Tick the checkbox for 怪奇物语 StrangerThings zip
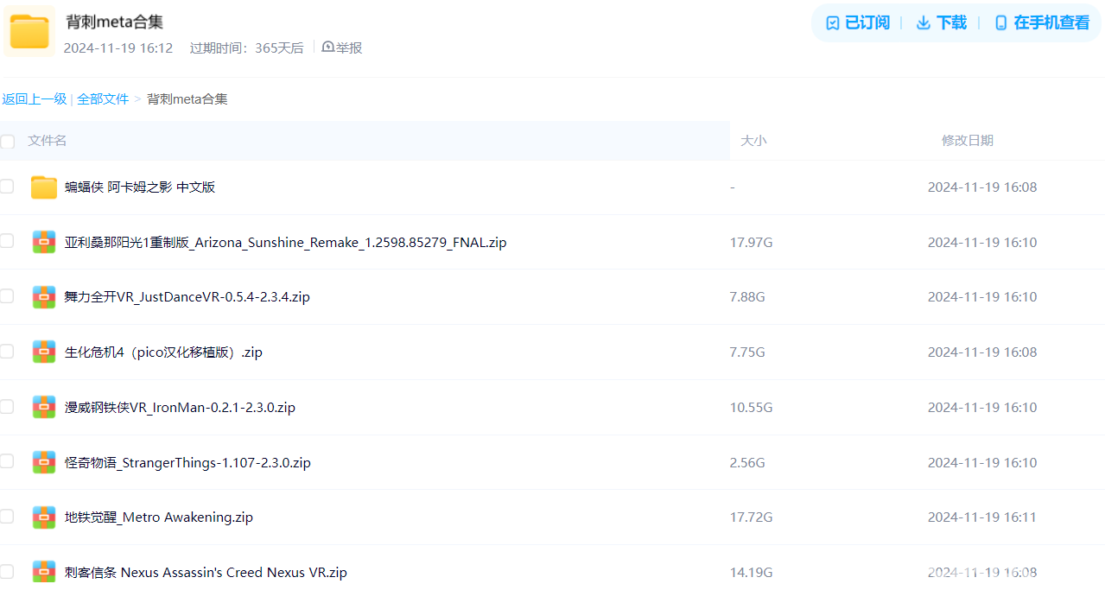Viewport: 1105px width, 603px height. coord(7,461)
